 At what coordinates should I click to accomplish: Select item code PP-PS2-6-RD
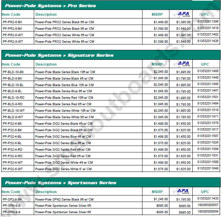(12, 156)
